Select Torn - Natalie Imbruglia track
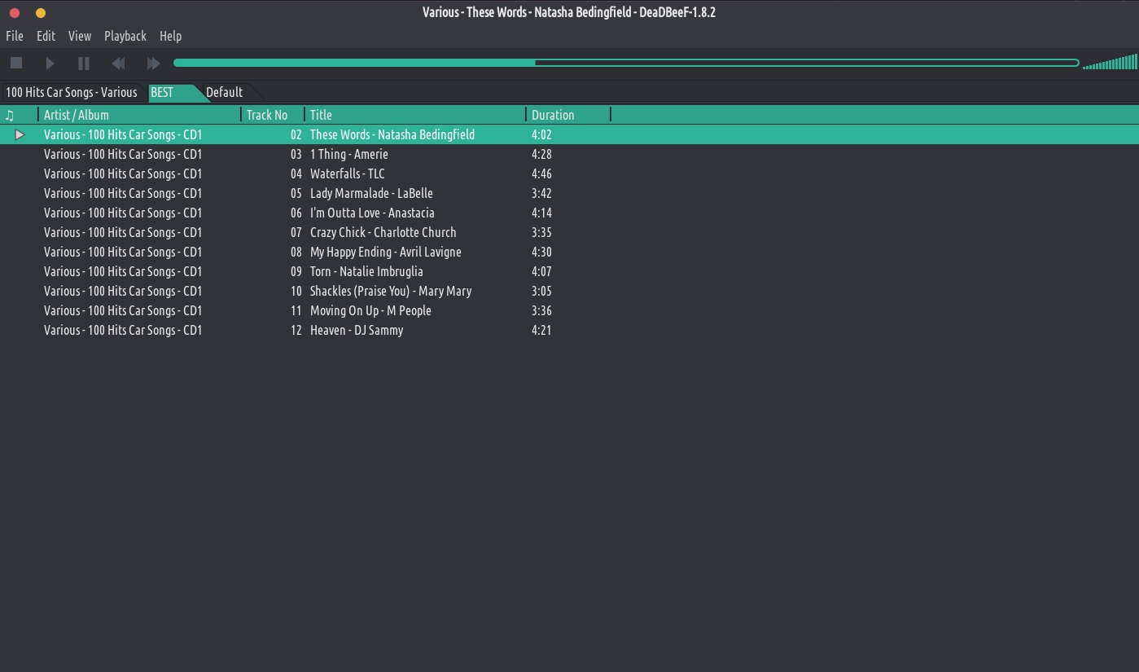This screenshot has height=672, width=1139. [x=366, y=271]
